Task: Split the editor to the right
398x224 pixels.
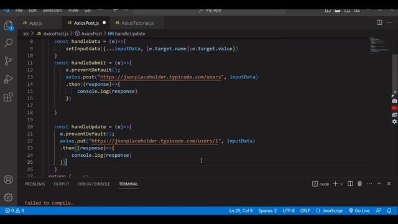Action: pyautogui.click(x=379, y=22)
